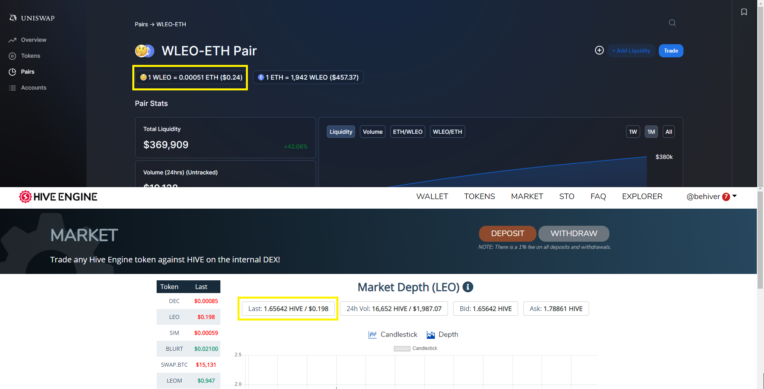Click the Total Liquidity $369,909 value

pos(166,145)
